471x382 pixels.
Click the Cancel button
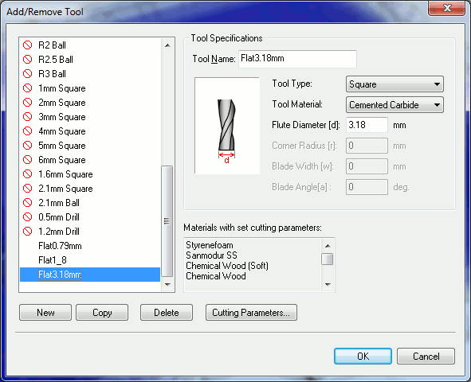click(426, 357)
